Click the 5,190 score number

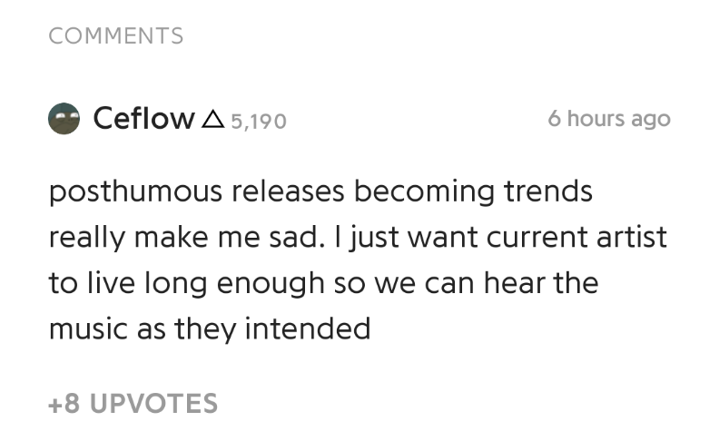[x=259, y=120]
